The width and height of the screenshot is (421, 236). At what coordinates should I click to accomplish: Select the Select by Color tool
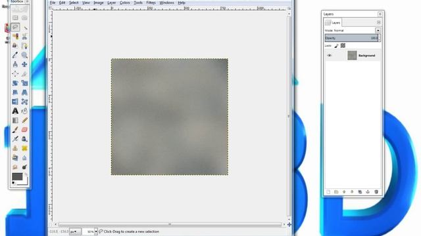click(15, 37)
